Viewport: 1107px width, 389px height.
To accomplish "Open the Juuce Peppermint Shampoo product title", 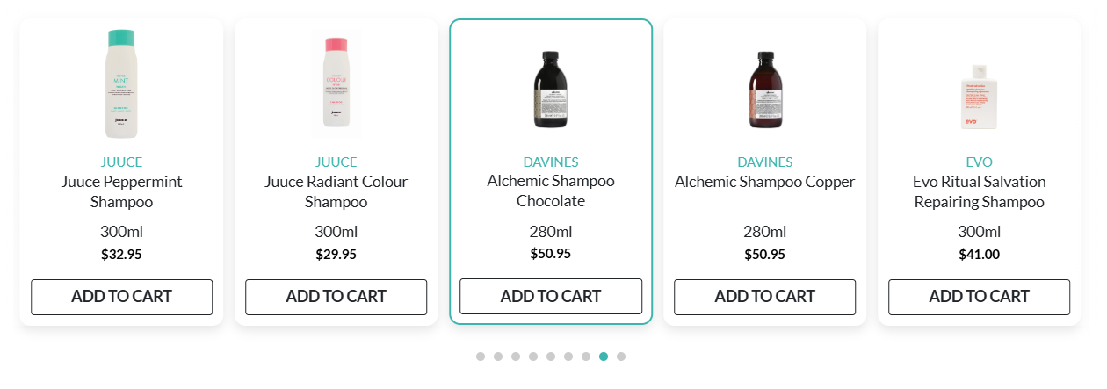I will coord(121,191).
